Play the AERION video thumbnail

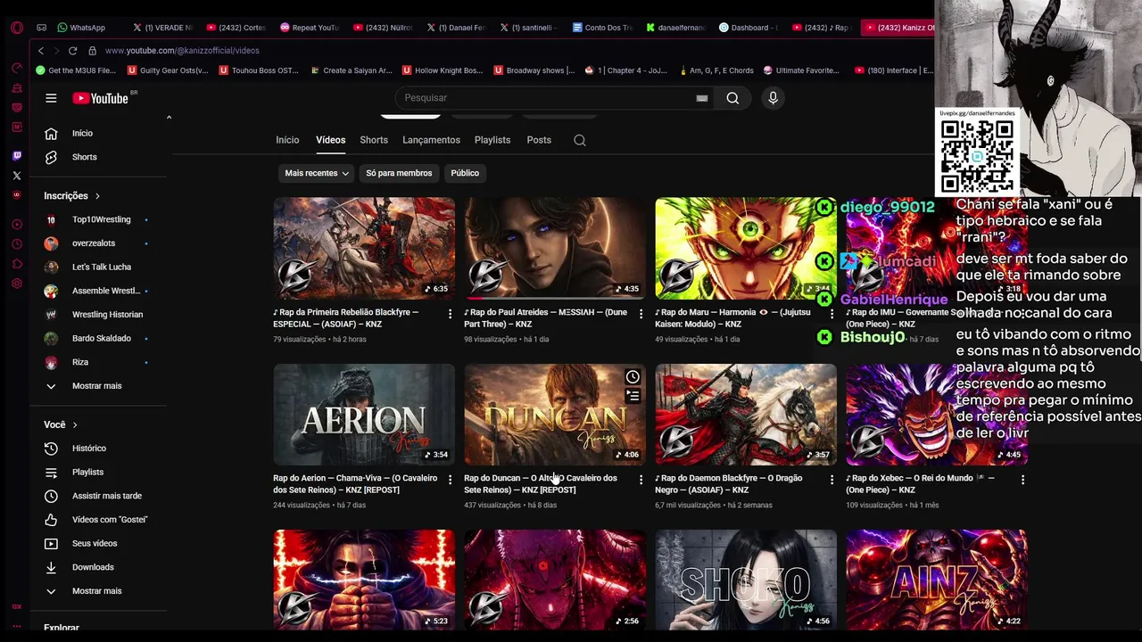click(364, 415)
